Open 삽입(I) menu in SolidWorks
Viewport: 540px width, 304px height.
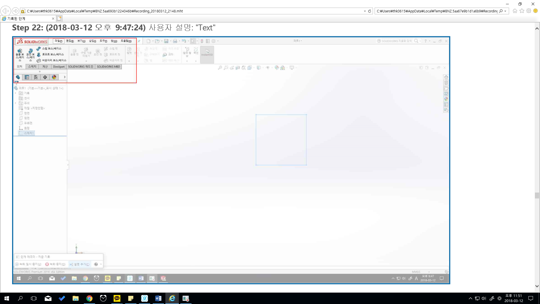pos(93,41)
